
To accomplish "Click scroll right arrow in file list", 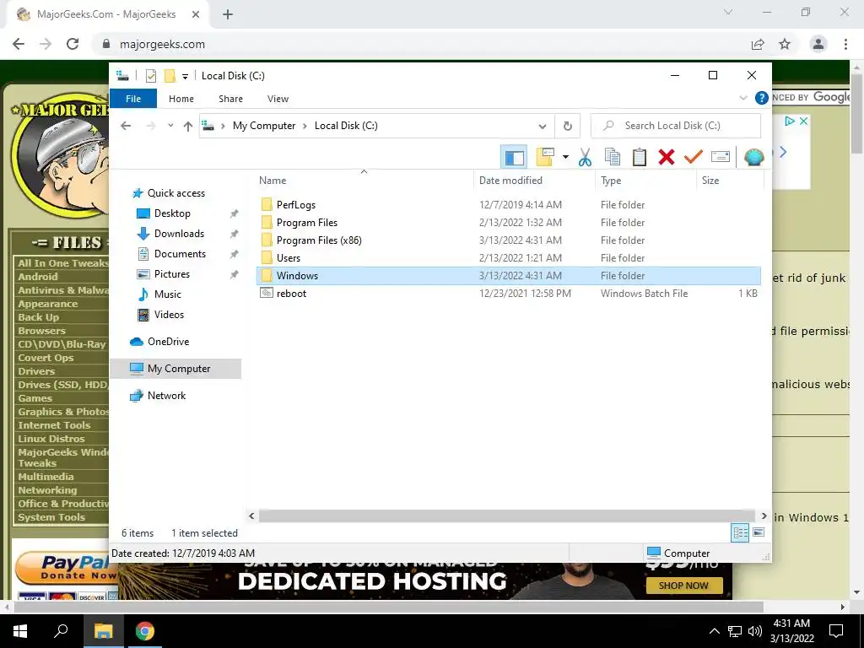I will [764, 516].
